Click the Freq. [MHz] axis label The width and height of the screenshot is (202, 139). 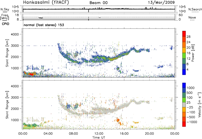coord(5,17)
